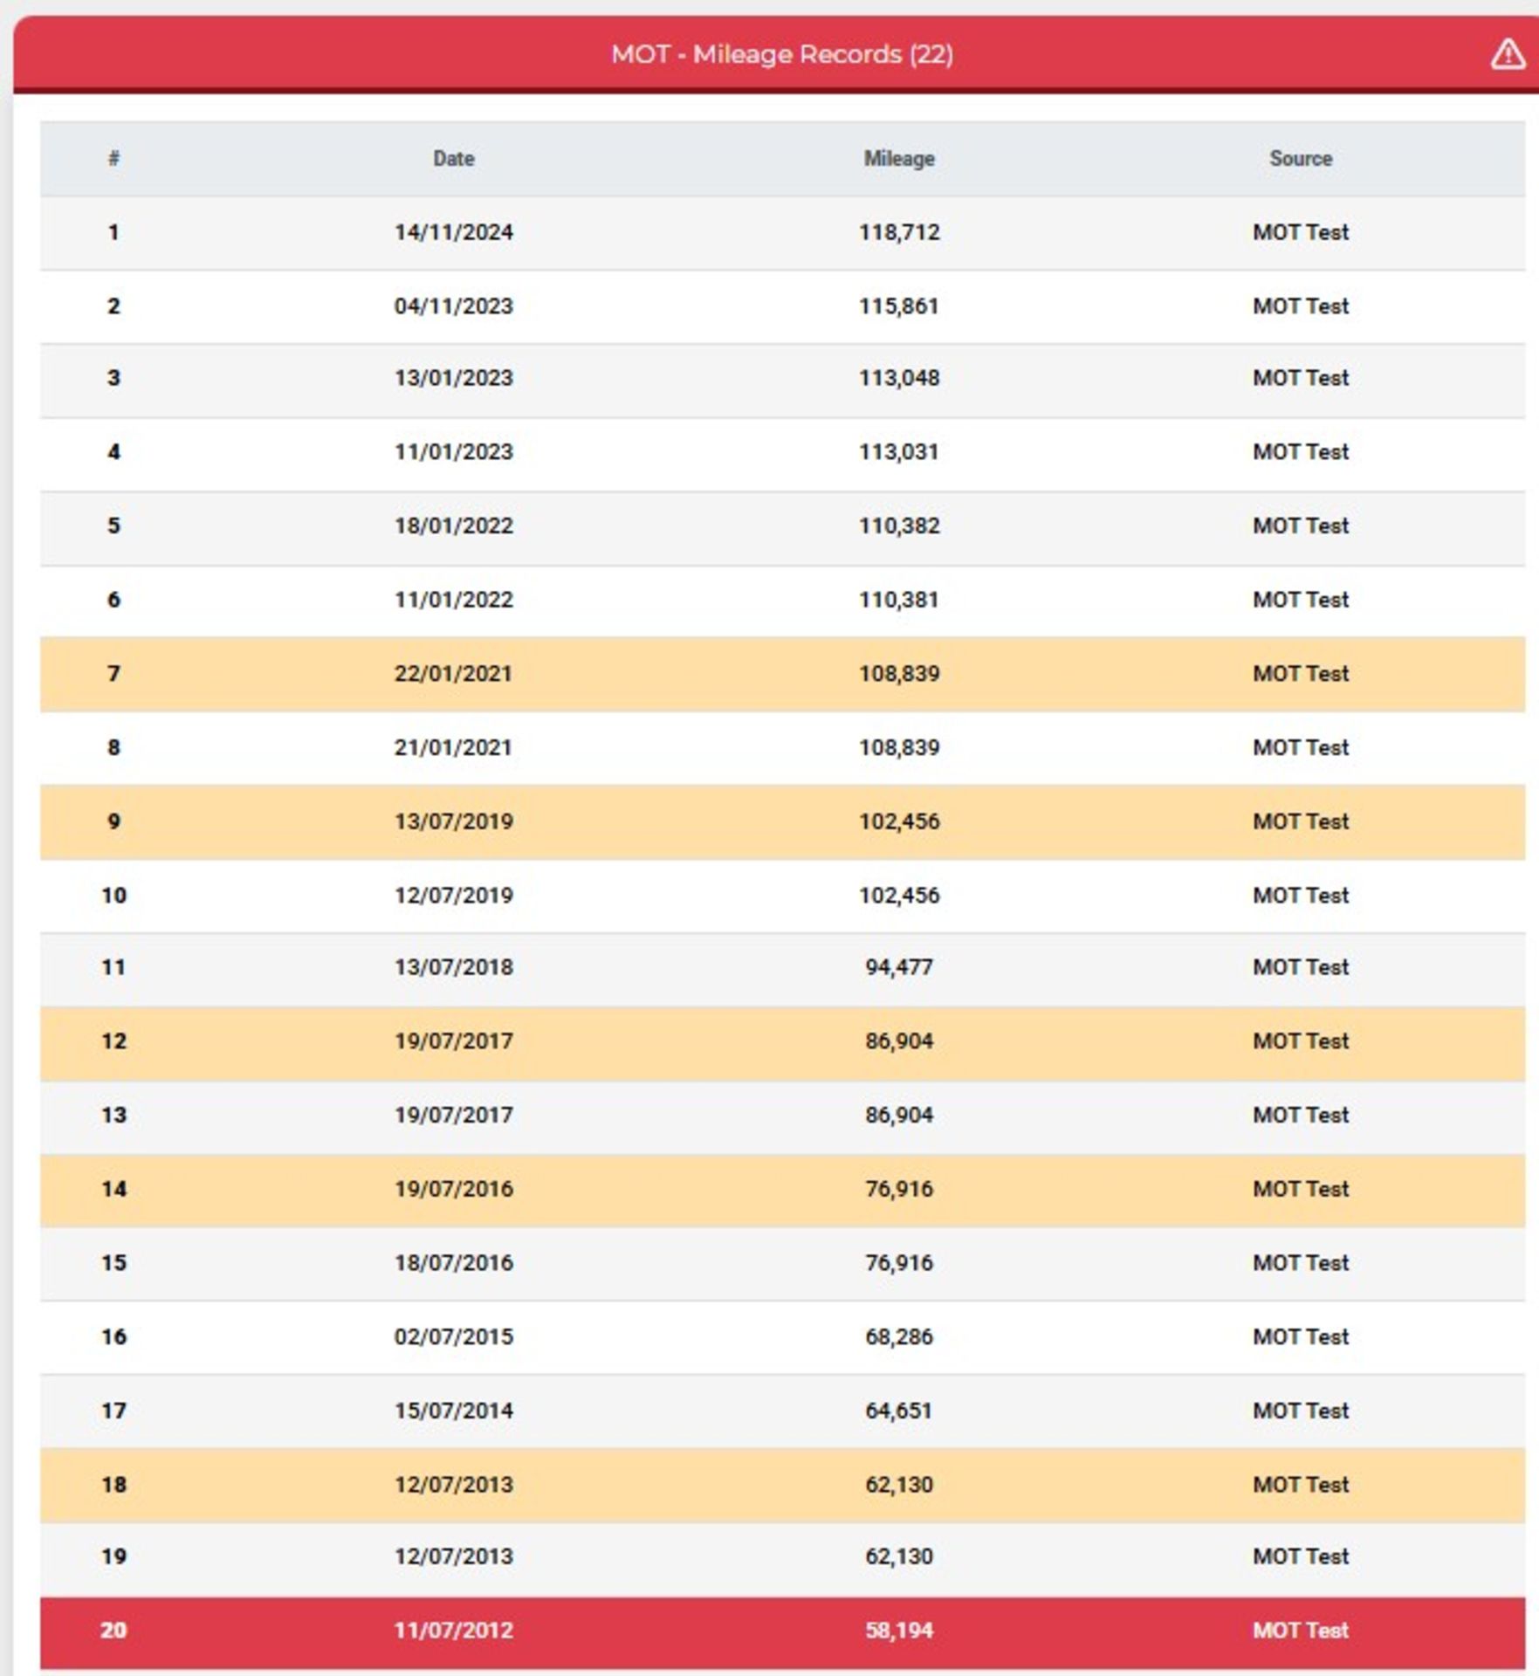The width and height of the screenshot is (1539, 1676).
Task: Select highlighted row 9 dated 13/07/2019
Action: (x=782, y=822)
